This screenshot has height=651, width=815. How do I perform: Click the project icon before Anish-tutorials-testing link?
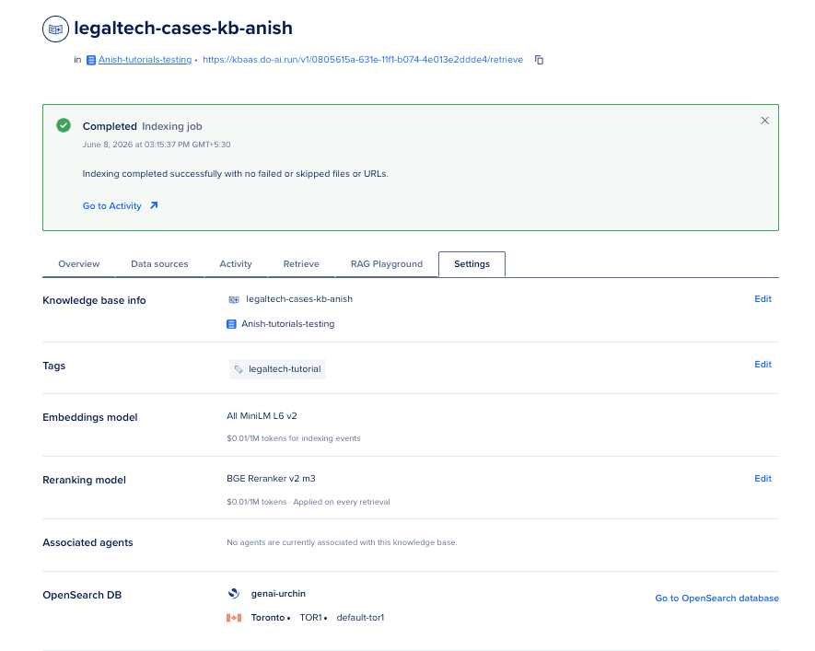tap(91, 60)
